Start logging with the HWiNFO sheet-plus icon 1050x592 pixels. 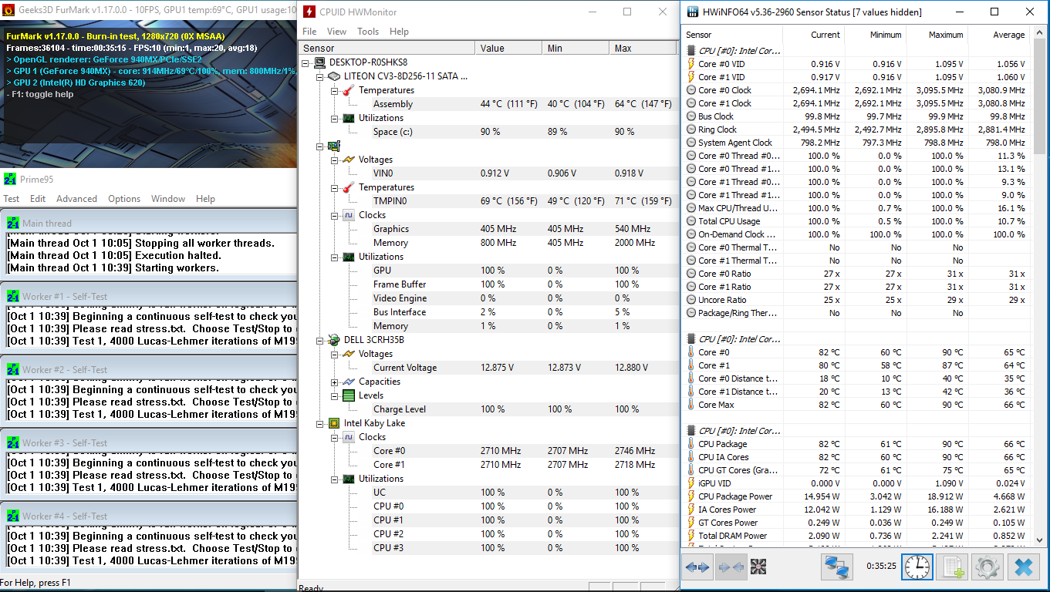pos(952,567)
